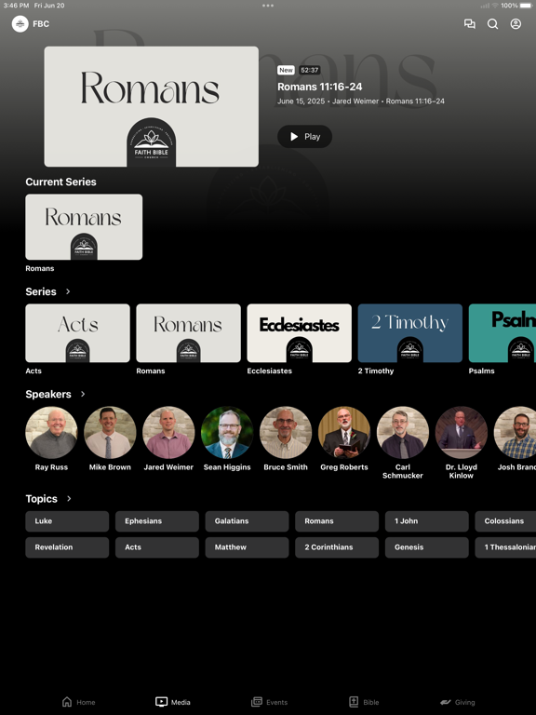This screenshot has height=715, width=536.
Task: Select speaker Sean Higgins
Action: (x=227, y=432)
